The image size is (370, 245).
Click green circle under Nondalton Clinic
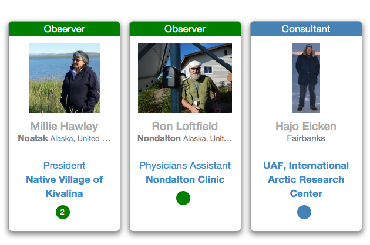click(183, 198)
